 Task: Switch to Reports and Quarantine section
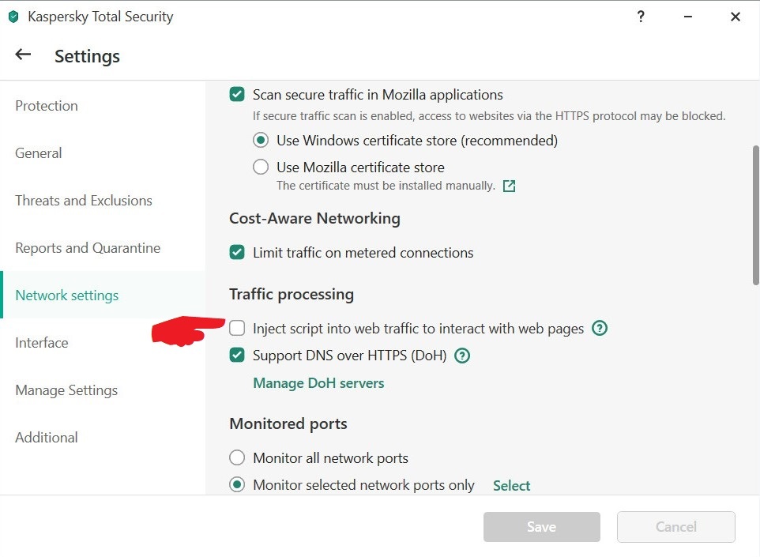pyautogui.click(x=88, y=248)
